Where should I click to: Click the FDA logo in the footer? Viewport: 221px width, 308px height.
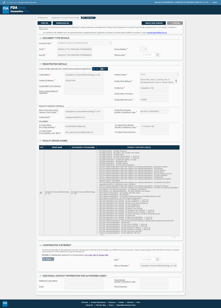[5, 303]
